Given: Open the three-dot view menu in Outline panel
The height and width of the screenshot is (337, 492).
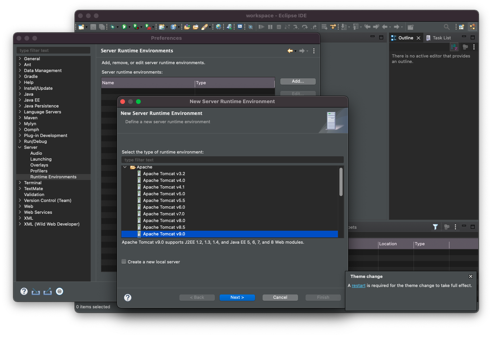Looking at the screenshot, I should [x=474, y=47].
